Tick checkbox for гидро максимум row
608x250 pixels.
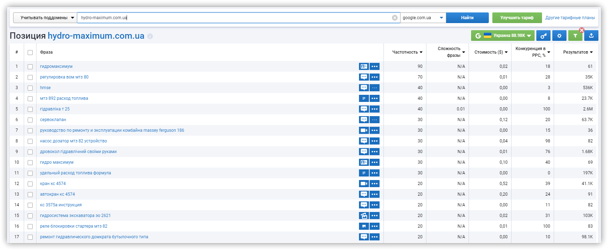coord(30,163)
